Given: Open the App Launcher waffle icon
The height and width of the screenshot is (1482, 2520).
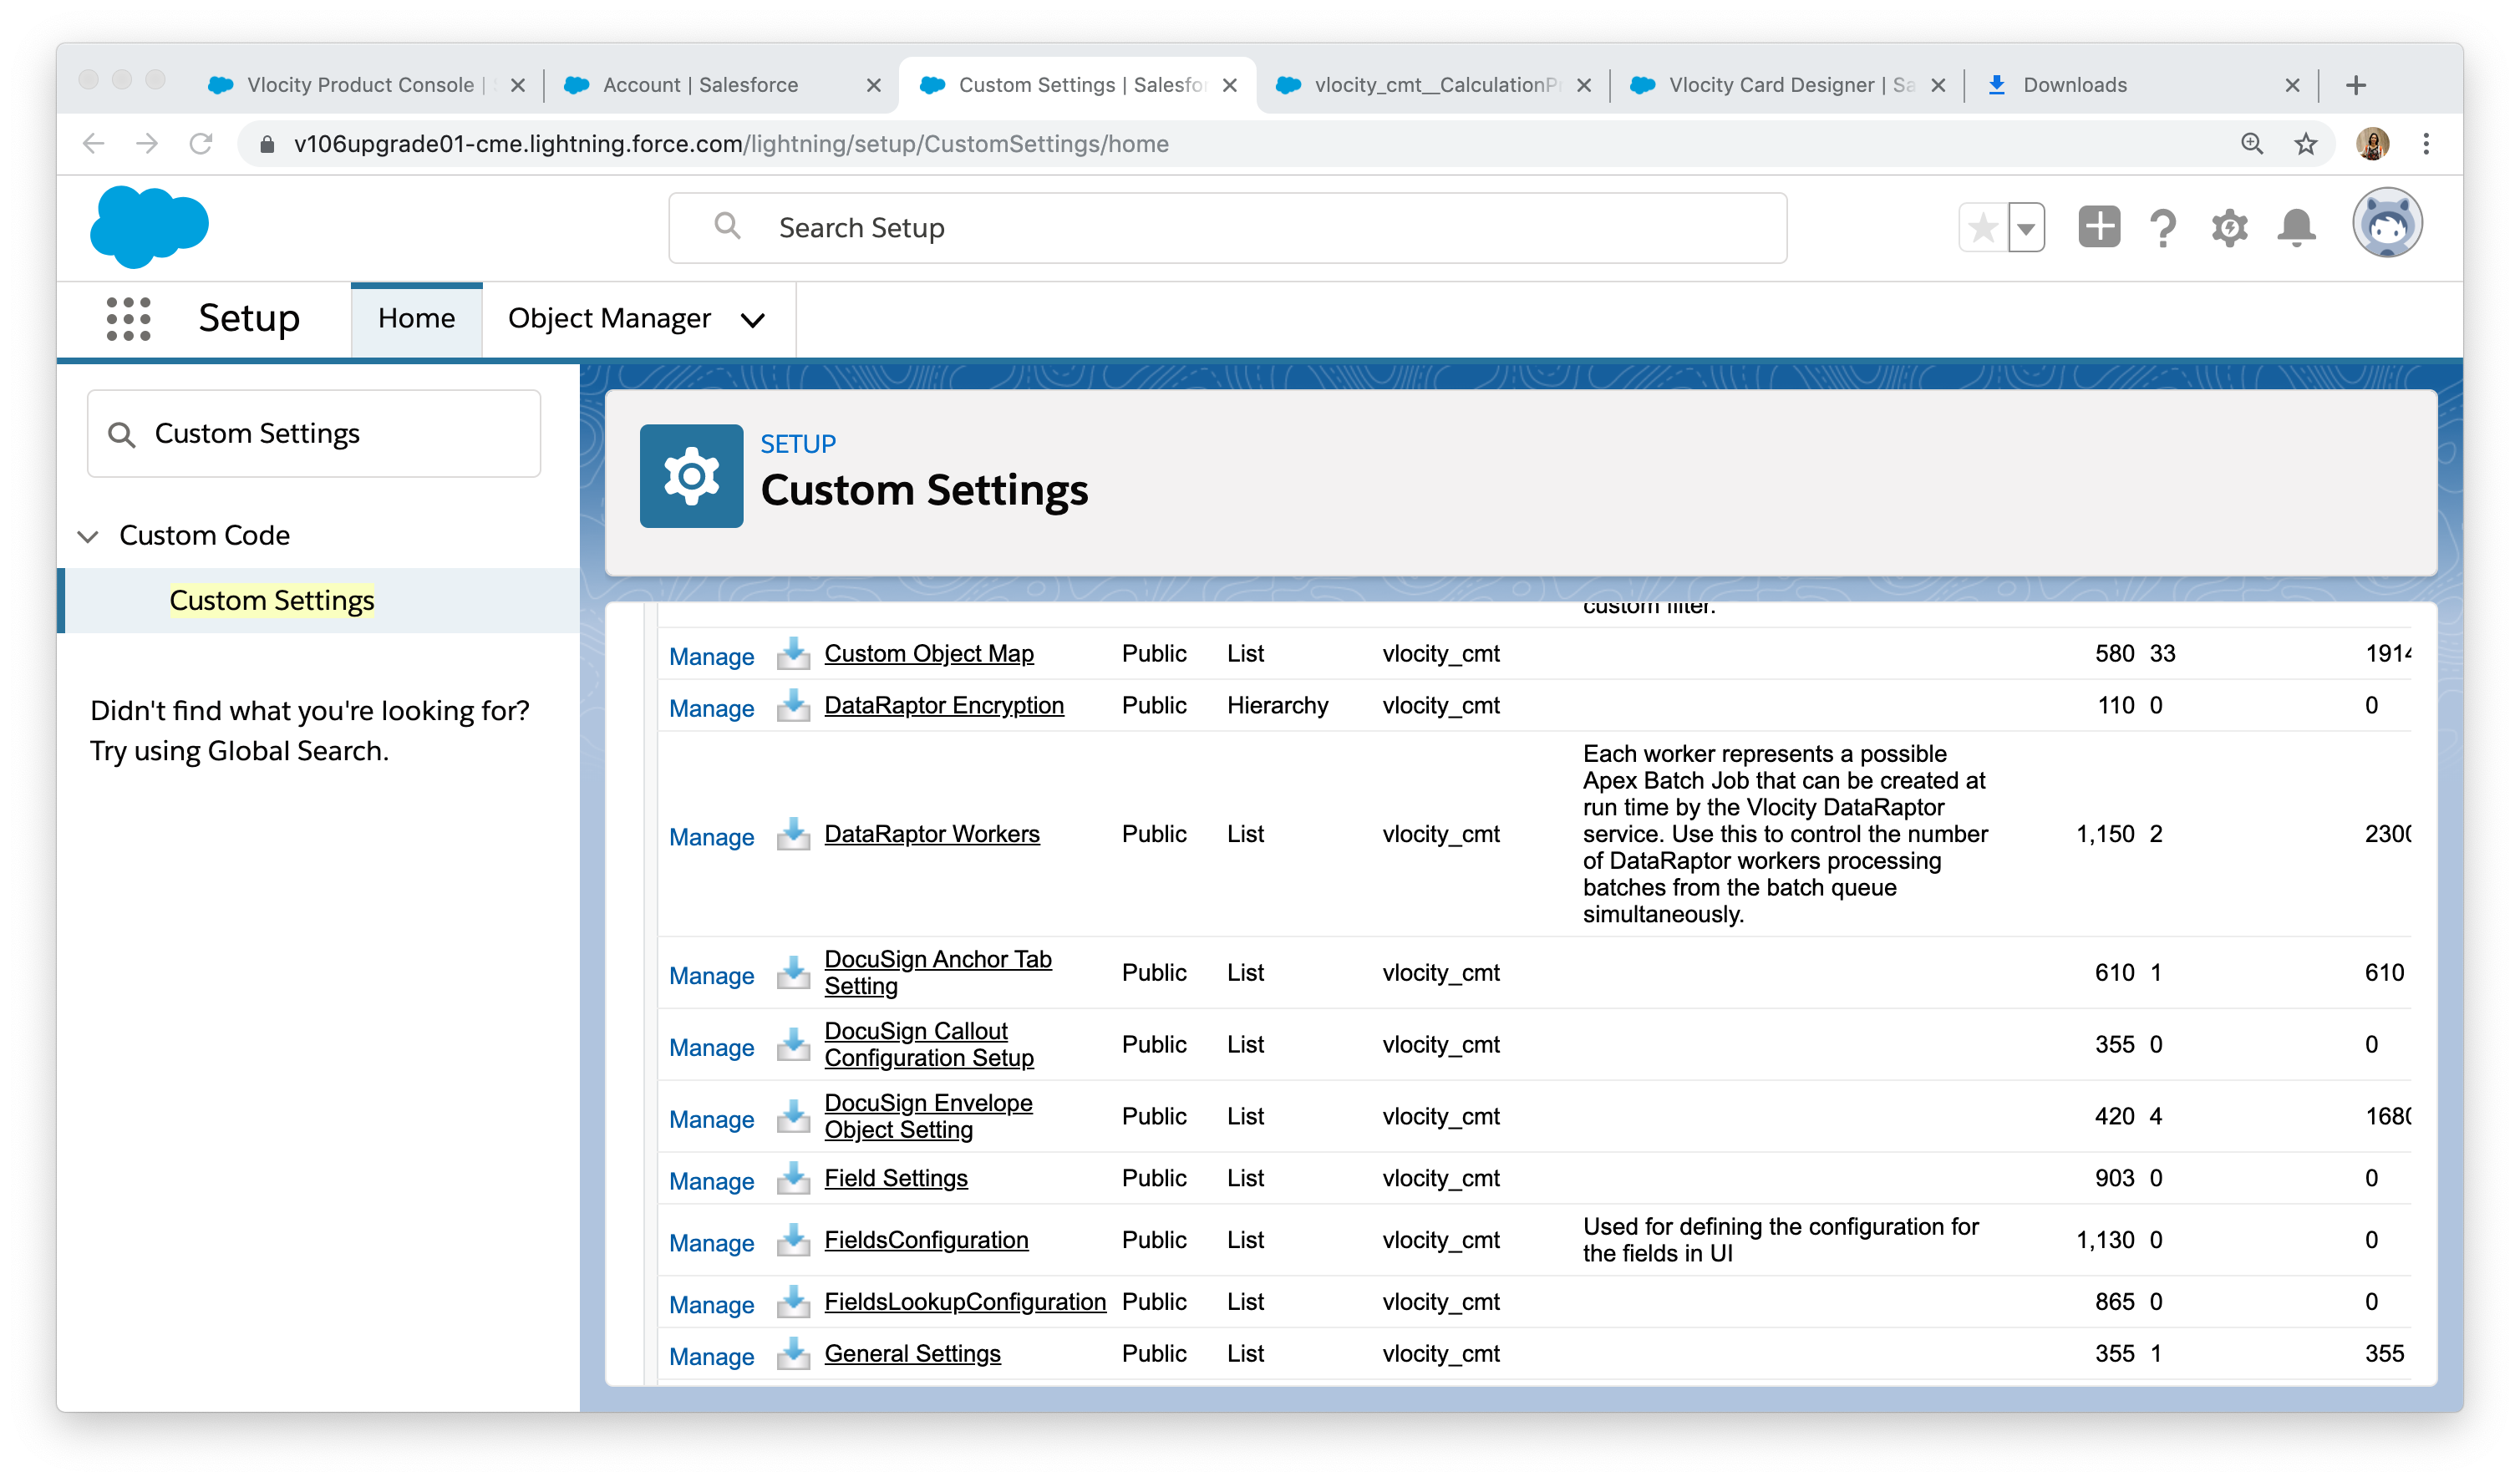Looking at the screenshot, I should coord(127,318).
